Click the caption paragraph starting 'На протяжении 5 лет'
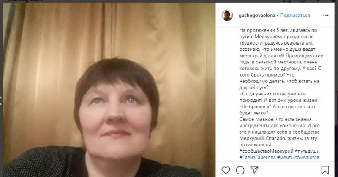 tap(281, 59)
